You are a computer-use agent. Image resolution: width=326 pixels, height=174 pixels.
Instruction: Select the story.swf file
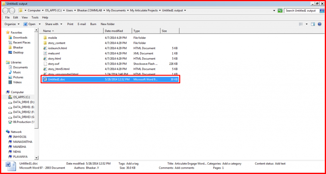[54, 64]
